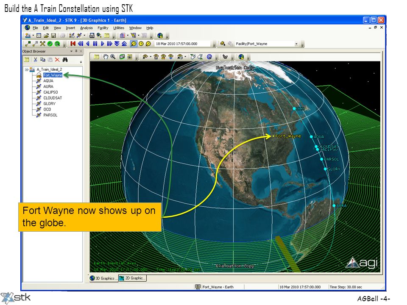This screenshot has height=305, width=407.
Task: Select Fort_Wayne in the Object Browser
Action: click(53, 75)
